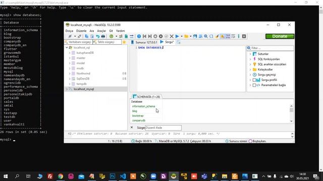The width and height of the screenshot is (323, 181).
Task: Click the copy toolbar icon
Action: [87, 36]
